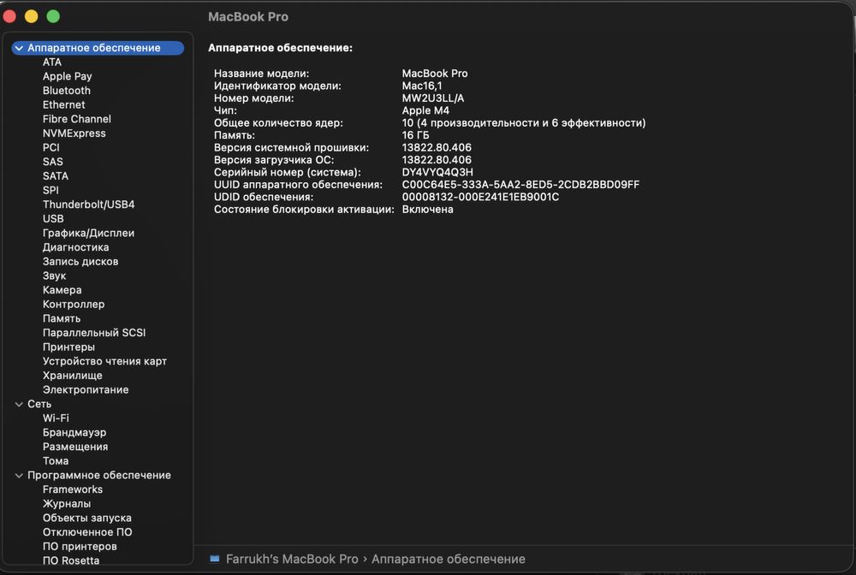Screen dimensions: 856x575
Task: Open Объекты запуска entry
Action: (x=86, y=518)
